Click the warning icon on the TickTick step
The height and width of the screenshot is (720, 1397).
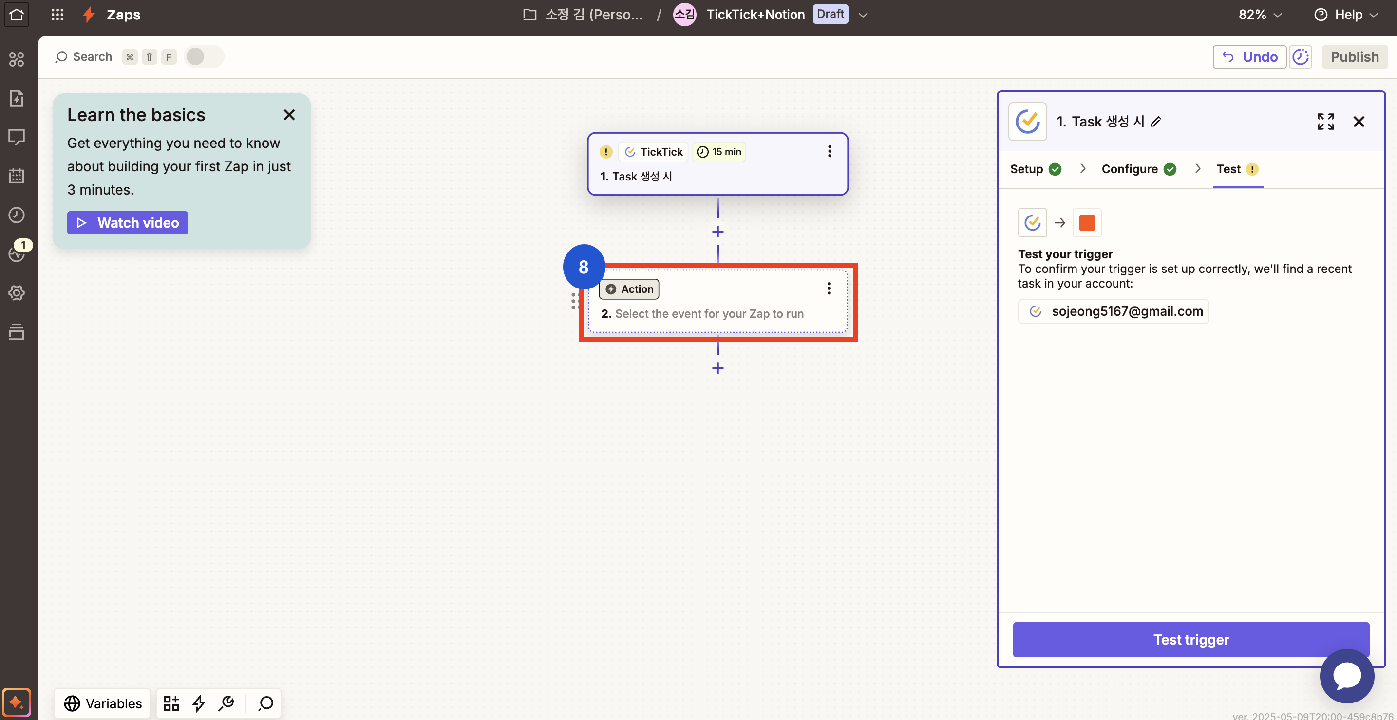coord(606,152)
